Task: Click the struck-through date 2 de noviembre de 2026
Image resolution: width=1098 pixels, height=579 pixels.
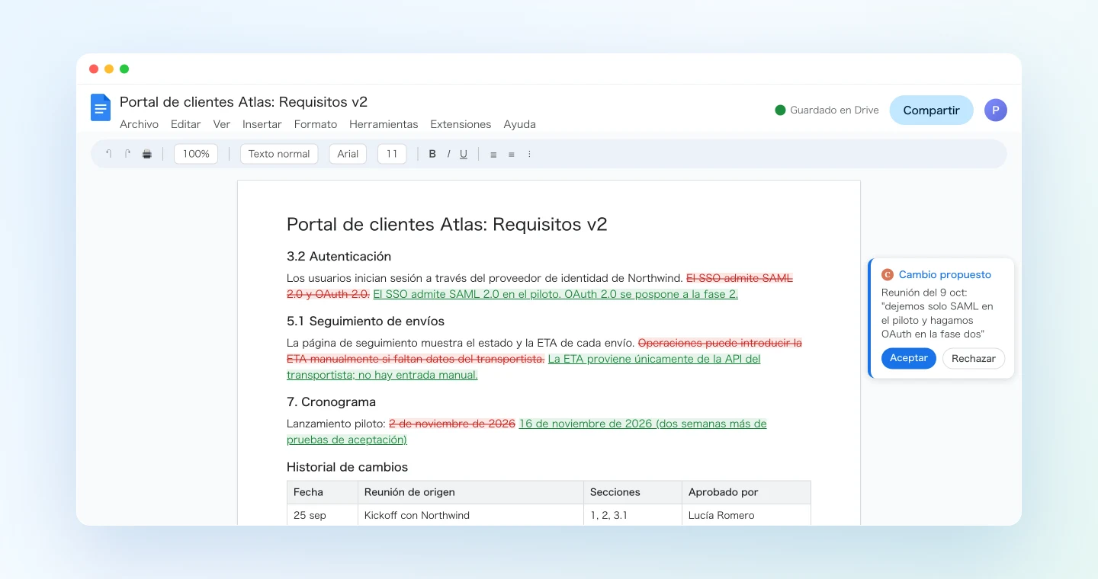Action: coord(452,424)
